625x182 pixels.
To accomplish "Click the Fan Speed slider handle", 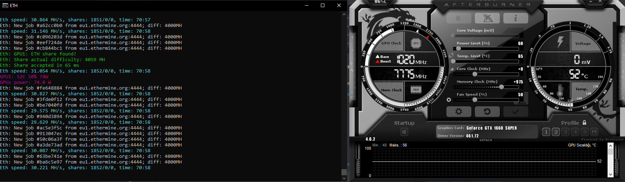I will (x=475, y=100).
